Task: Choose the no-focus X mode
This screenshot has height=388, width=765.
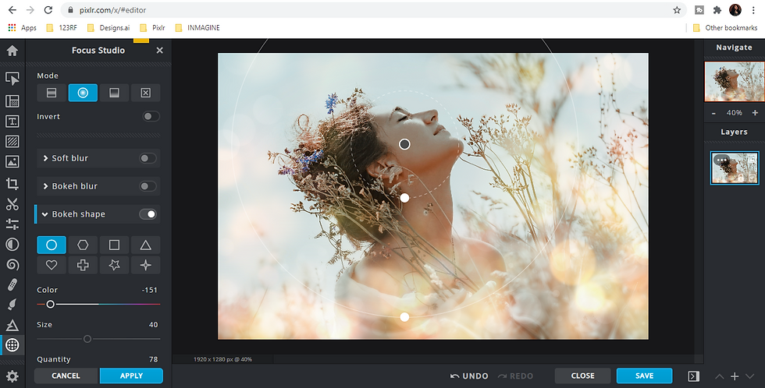Action: click(145, 93)
